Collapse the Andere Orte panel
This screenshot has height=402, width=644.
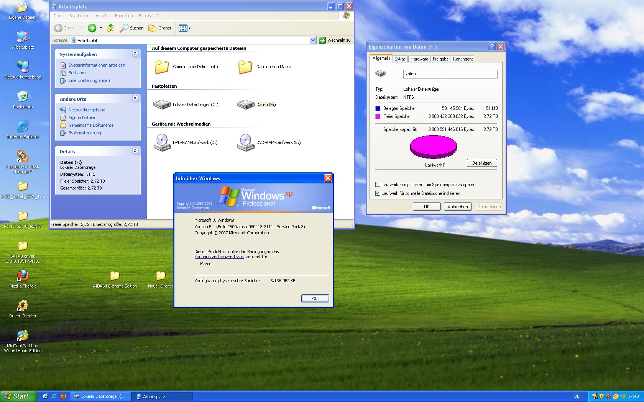[x=135, y=98]
